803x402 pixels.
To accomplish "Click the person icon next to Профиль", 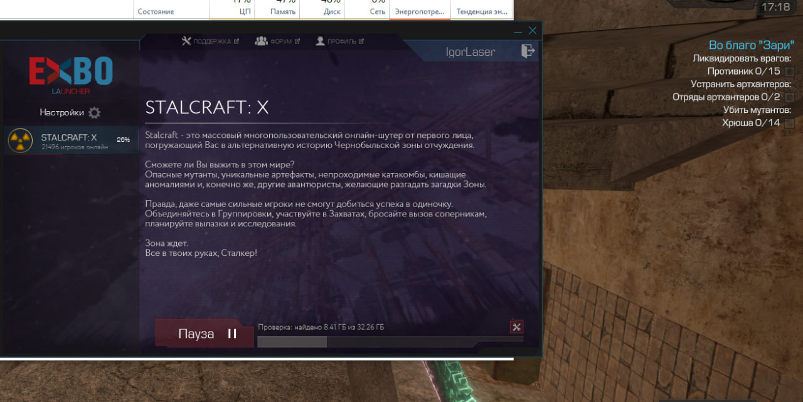I will click(x=320, y=41).
